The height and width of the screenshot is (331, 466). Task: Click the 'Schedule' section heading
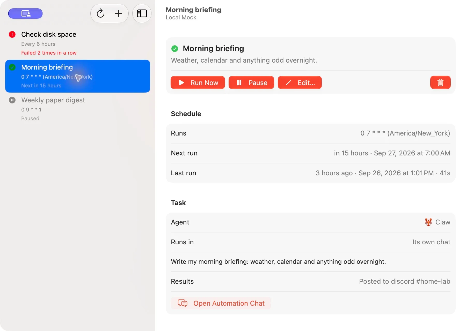186,114
